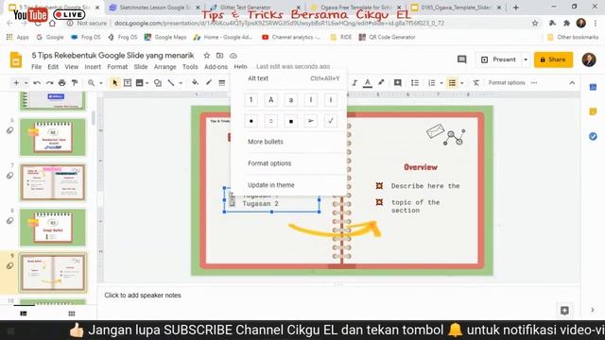Screen dimensions: 605x340
Task: Click the Bulleted list icon
Action: [452, 83]
